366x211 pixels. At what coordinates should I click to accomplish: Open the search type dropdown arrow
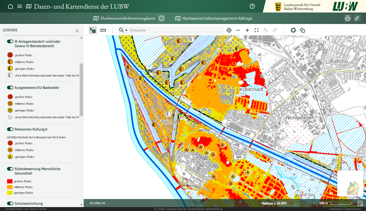126,30
